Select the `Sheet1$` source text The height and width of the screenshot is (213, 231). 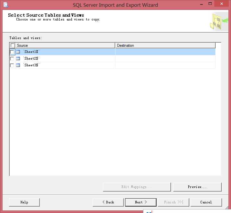pyautogui.click(x=31, y=52)
